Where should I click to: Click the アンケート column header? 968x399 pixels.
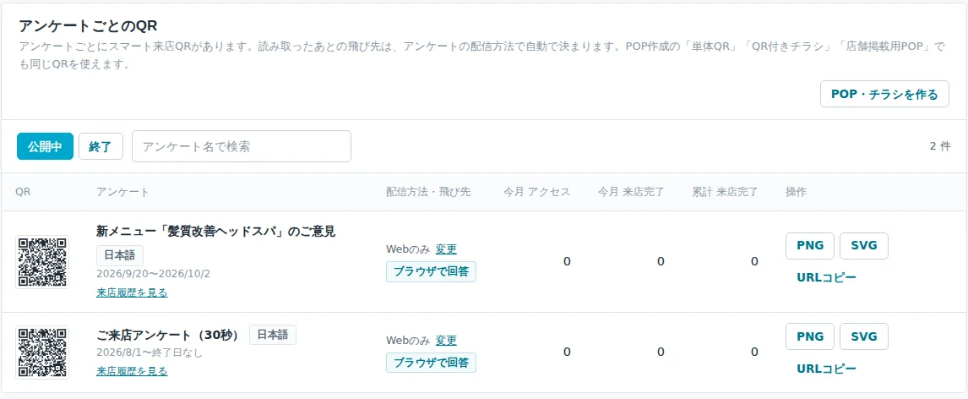(122, 192)
